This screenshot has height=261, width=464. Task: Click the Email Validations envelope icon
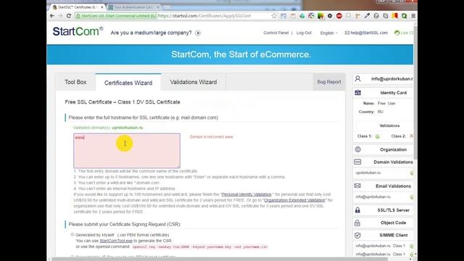[x=357, y=186]
